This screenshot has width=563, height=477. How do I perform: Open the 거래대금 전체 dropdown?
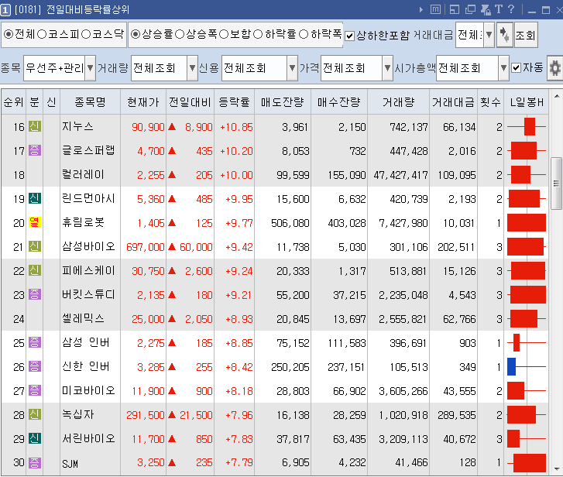tap(489, 35)
